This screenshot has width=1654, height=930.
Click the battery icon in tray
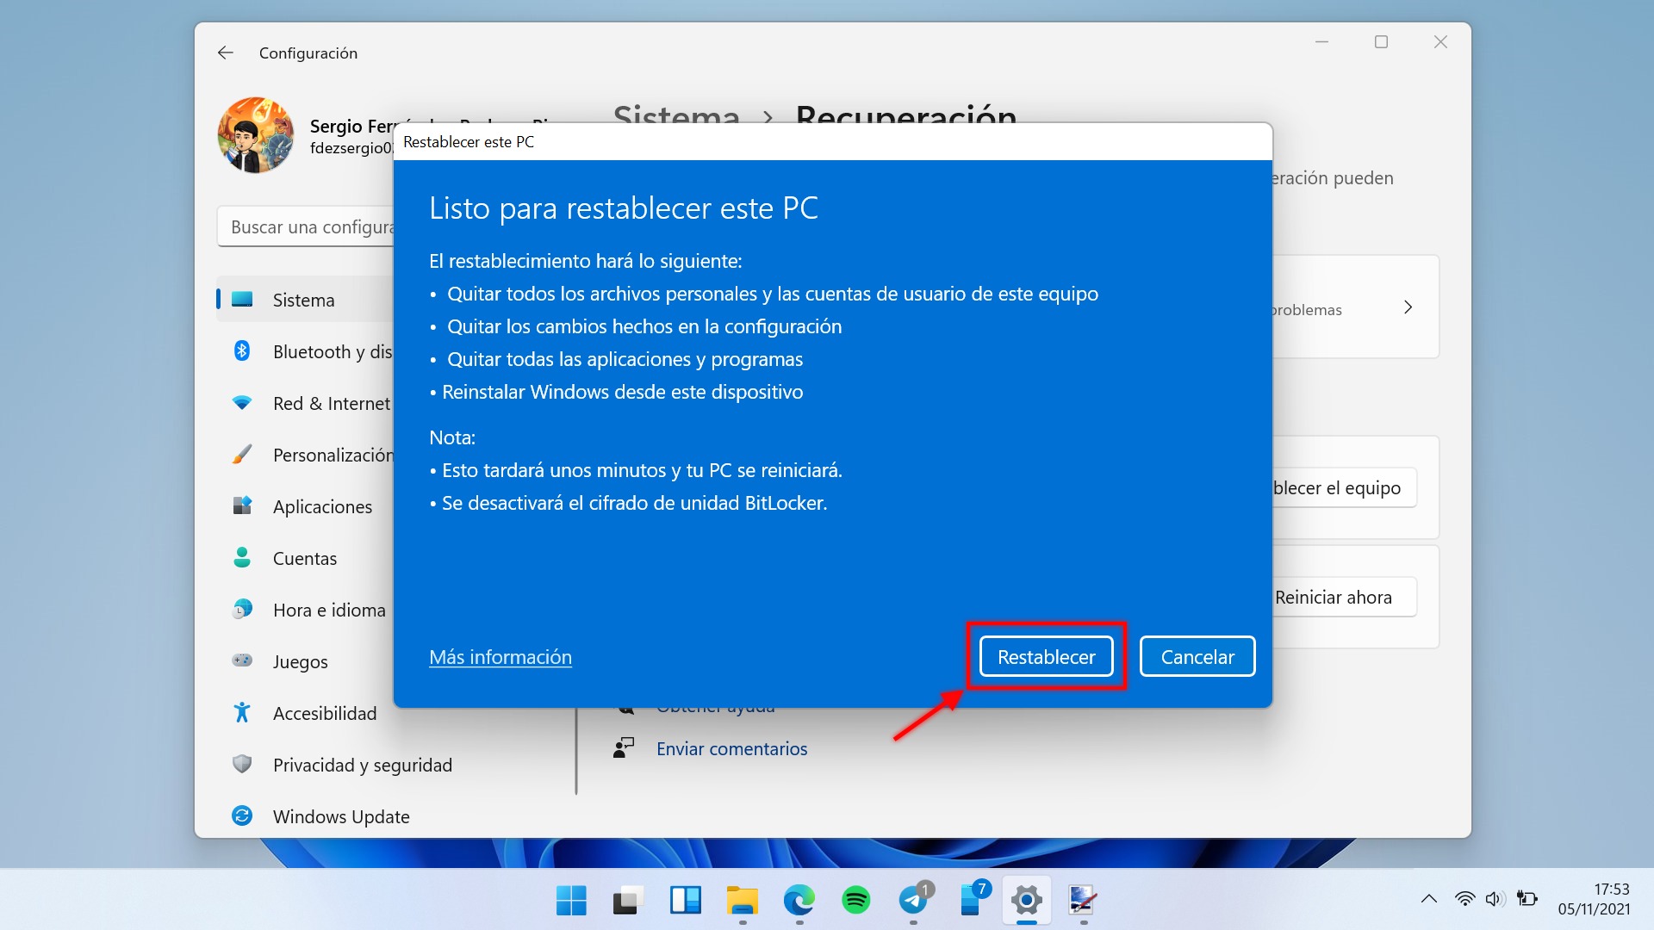point(1527,899)
